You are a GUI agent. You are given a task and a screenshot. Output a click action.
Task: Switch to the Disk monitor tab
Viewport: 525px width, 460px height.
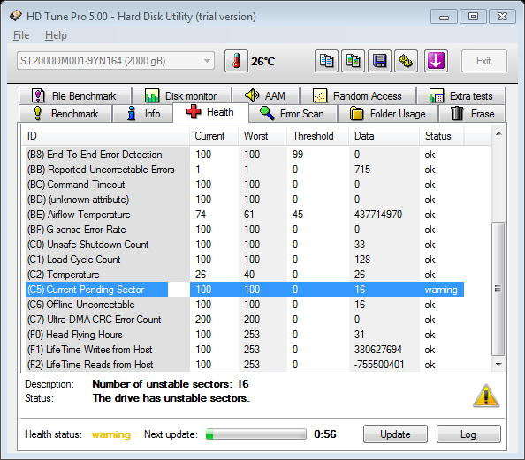coord(181,96)
